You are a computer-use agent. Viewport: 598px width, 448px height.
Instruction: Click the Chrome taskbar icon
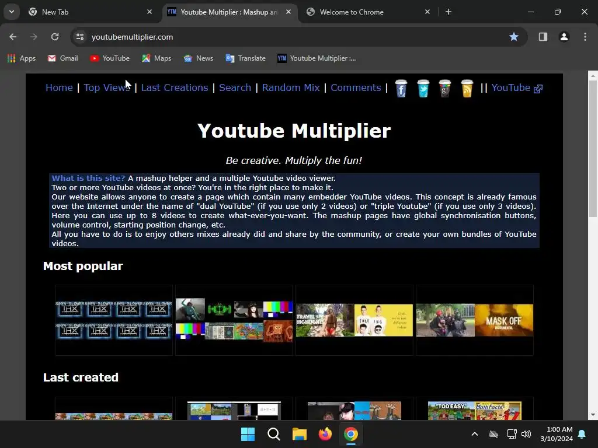[x=351, y=434]
